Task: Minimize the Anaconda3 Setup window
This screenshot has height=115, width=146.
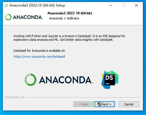Action: 111,5
